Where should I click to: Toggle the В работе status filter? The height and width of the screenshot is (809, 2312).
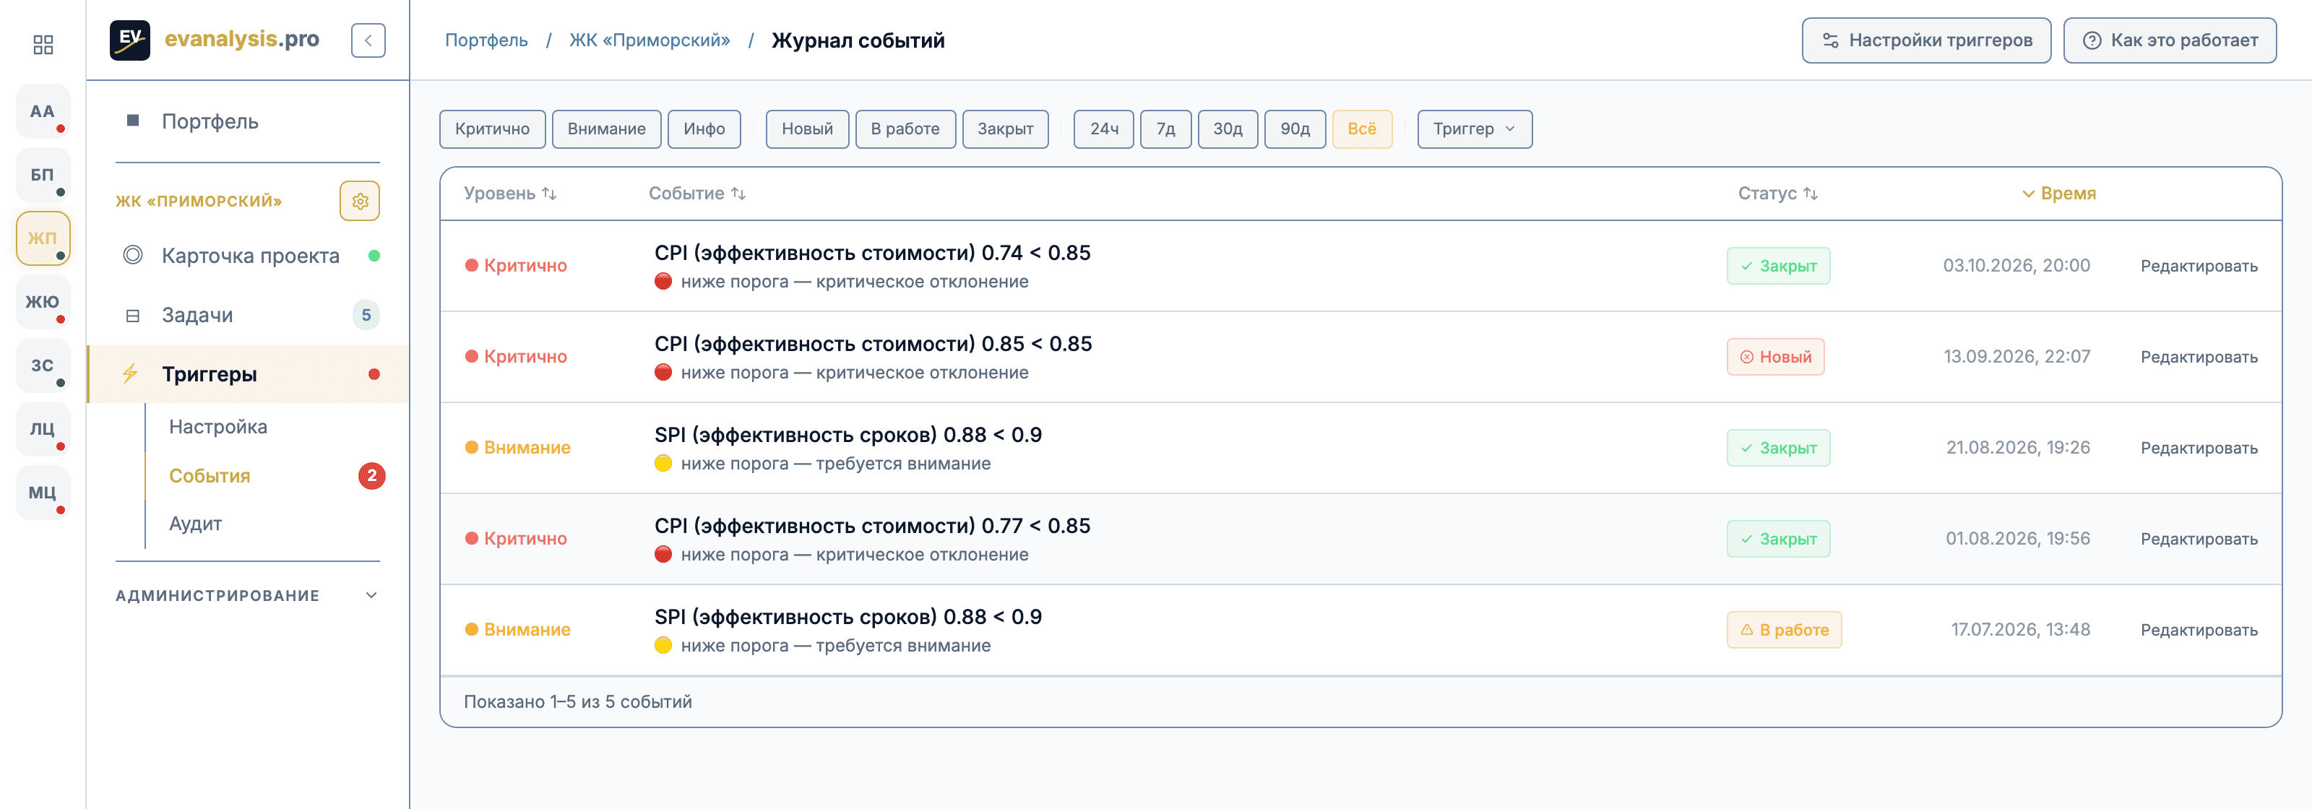[905, 129]
